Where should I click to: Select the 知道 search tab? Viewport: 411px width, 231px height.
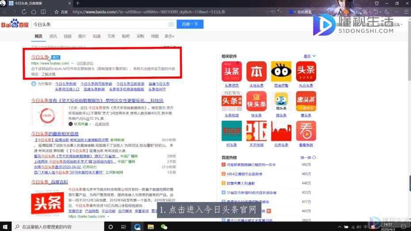pyautogui.click(x=97, y=36)
